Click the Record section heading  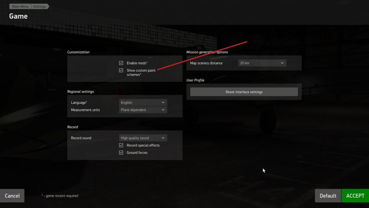[72, 127]
